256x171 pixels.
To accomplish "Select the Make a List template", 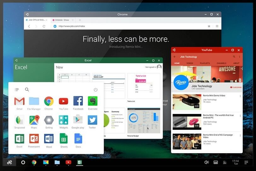I will pos(108,86).
